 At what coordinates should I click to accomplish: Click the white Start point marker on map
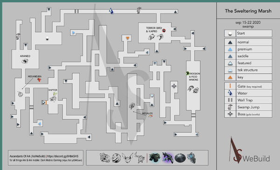(x=47, y=38)
